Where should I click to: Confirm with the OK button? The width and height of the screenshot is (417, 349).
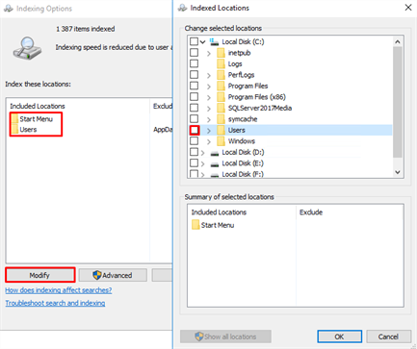[339, 337]
